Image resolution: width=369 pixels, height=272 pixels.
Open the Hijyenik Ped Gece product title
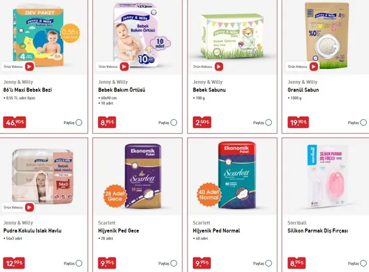(x=119, y=231)
